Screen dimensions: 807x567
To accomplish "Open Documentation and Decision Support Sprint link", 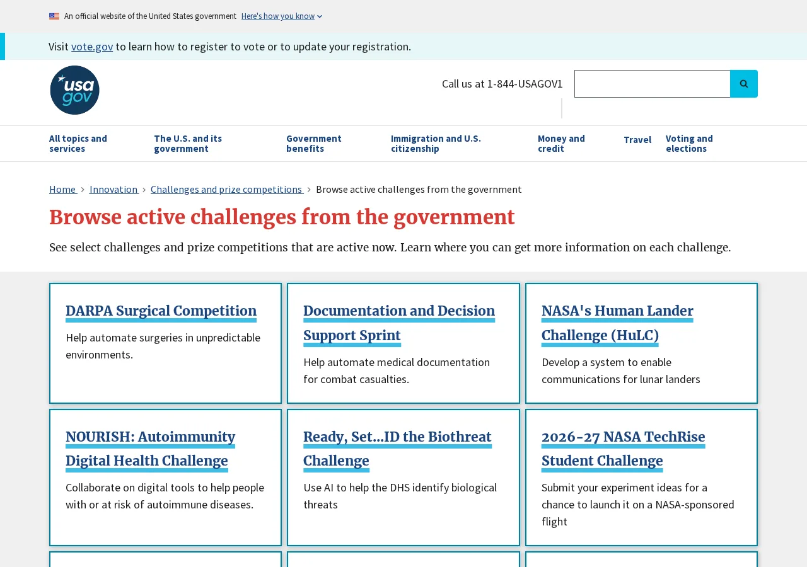I will pyautogui.click(x=399, y=323).
